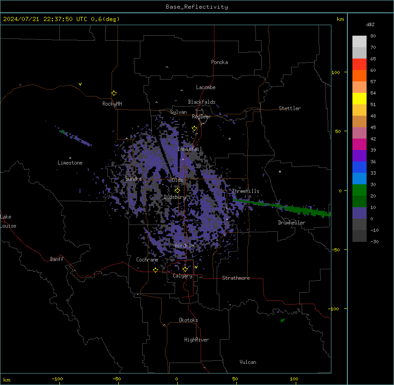
Task: Click the yellow diamond marker south of RedDeer
Action: (x=195, y=128)
